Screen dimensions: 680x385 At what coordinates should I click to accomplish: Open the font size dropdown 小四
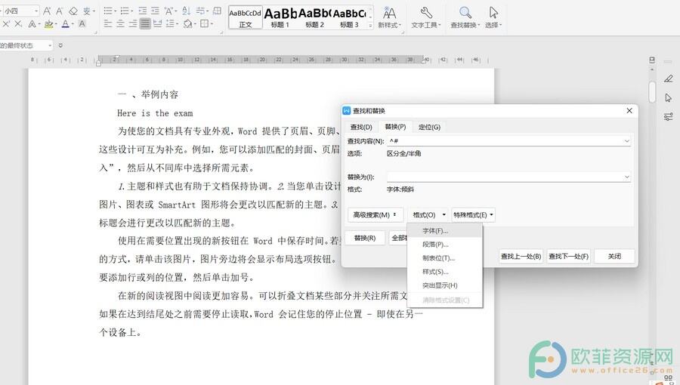pos(36,11)
